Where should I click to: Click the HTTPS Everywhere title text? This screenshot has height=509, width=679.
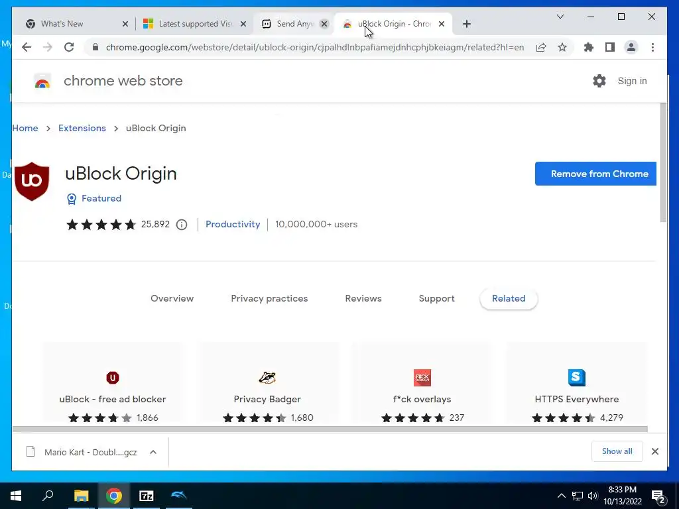tap(577, 399)
